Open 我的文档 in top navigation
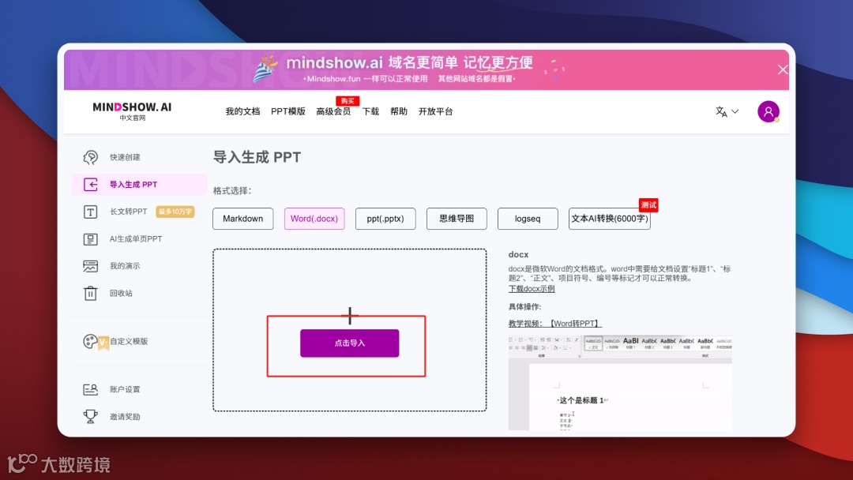This screenshot has width=853, height=480. [x=242, y=111]
